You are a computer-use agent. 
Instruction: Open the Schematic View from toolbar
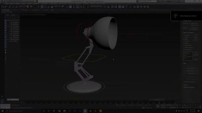point(126,7)
